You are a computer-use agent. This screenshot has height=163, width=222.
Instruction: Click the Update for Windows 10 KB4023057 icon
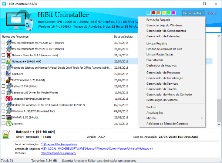9,105
